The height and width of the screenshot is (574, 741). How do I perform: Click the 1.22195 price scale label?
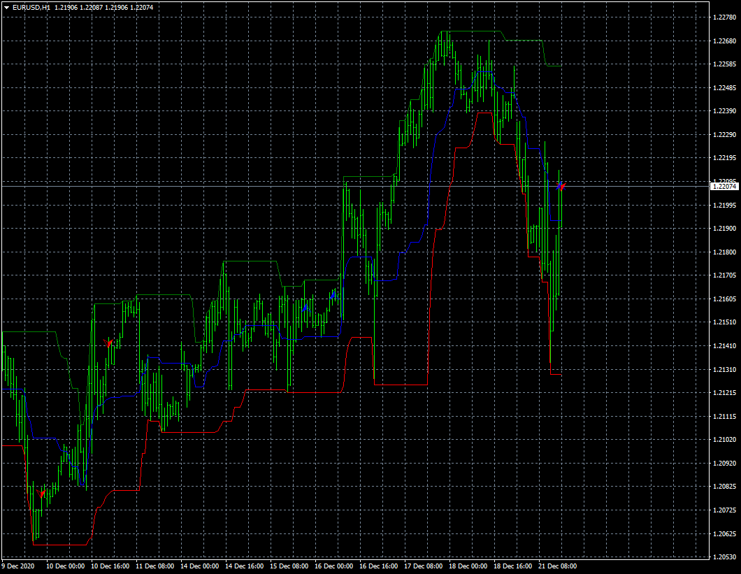pyautogui.click(x=724, y=158)
